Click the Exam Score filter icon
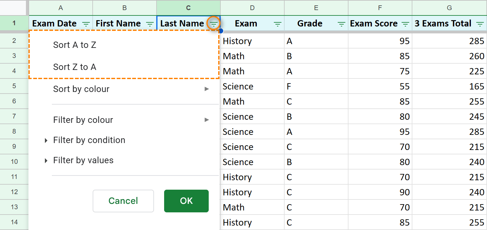Viewport: 487px width, 230px height. (x=405, y=23)
